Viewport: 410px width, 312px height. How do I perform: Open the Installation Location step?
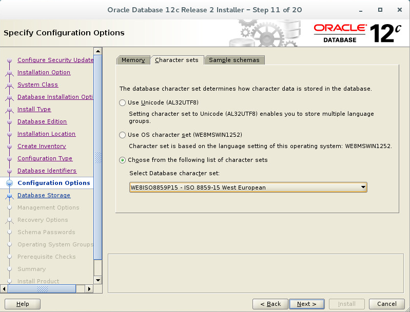[47, 134]
